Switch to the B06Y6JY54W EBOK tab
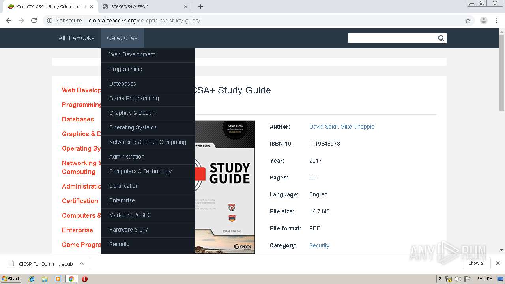 (x=144, y=7)
